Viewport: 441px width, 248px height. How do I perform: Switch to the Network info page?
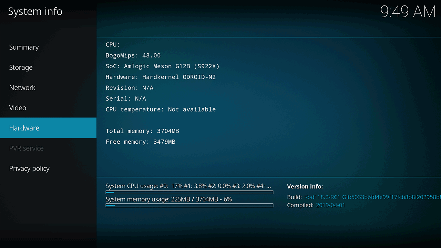22,87
